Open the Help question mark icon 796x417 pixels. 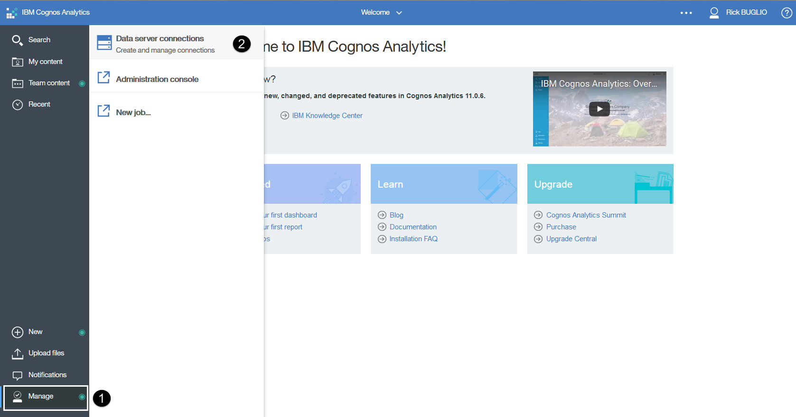787,13
